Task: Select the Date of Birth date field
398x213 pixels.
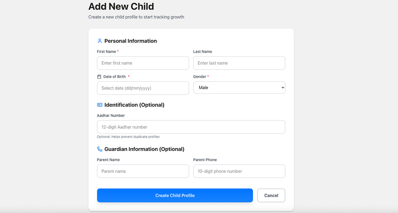Action: click(x=143, y=88)
